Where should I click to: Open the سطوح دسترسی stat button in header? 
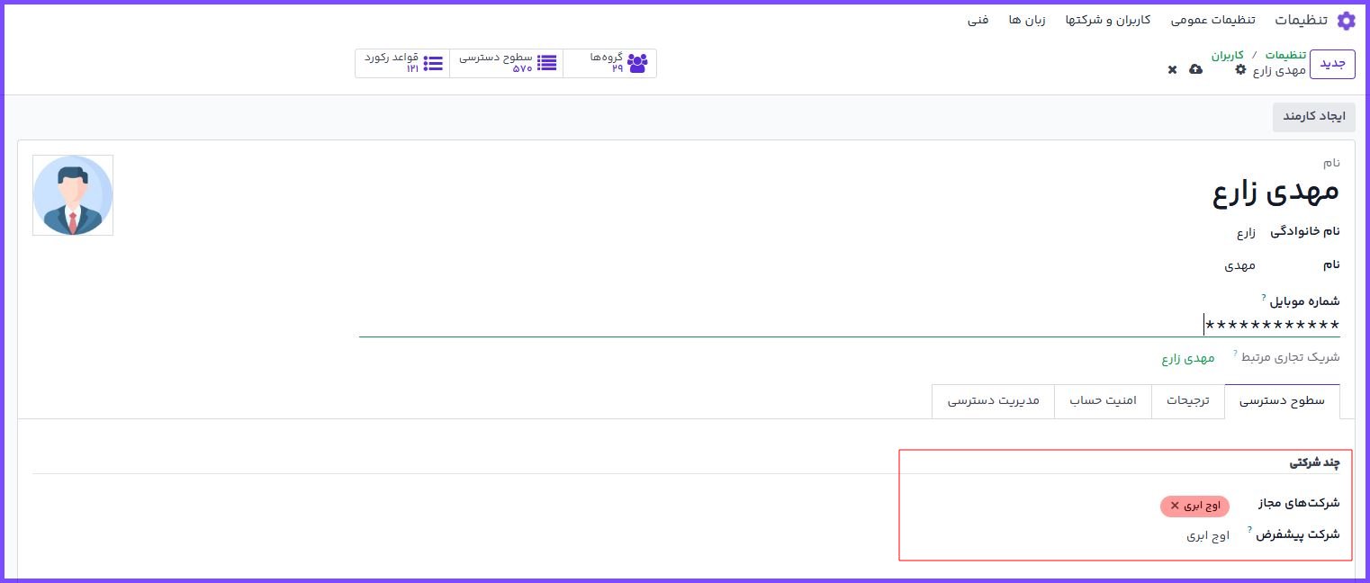pos(507,63)
